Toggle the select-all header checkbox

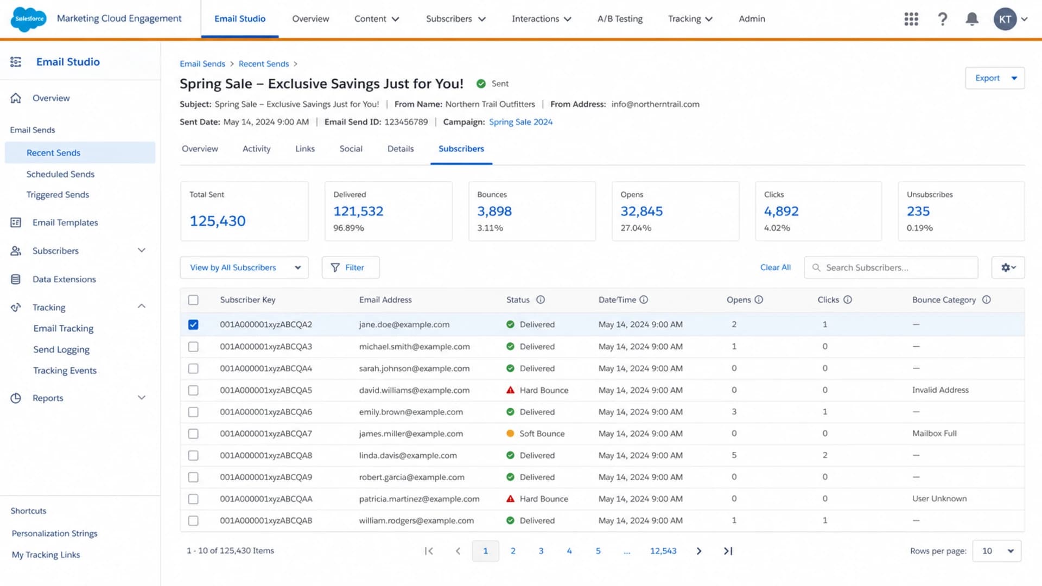pos(193,300)
